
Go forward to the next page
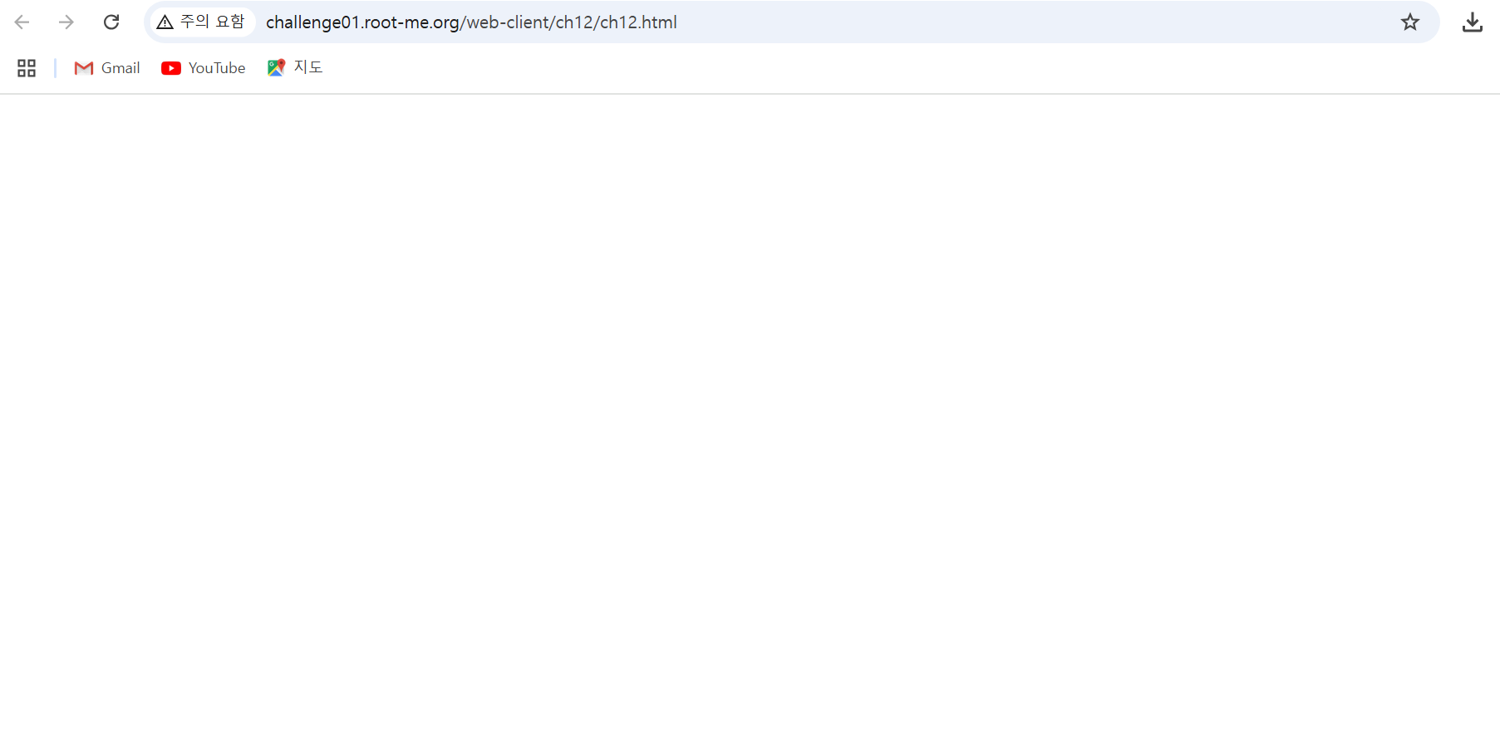click(x=66, y=22)
